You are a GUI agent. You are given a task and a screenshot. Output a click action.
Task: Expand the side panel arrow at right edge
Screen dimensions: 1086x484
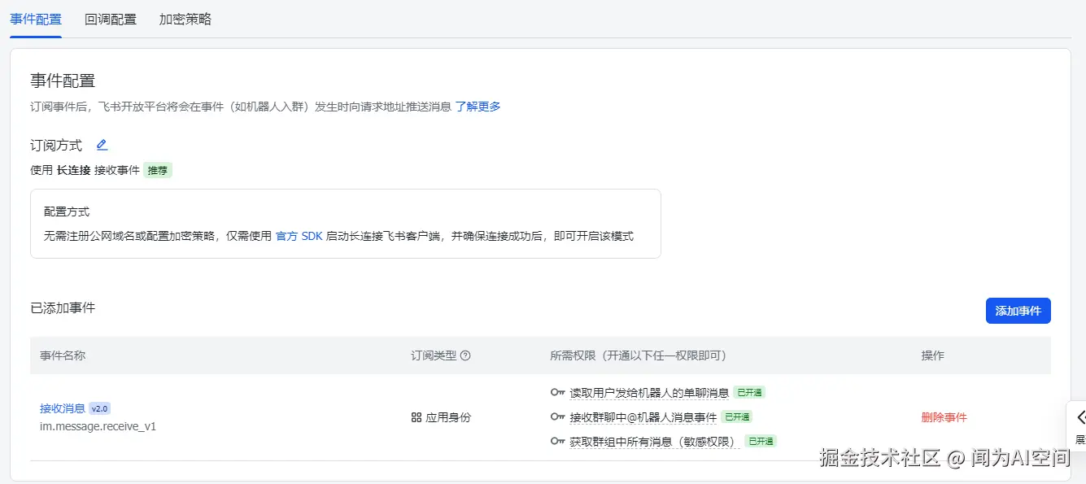pyautogui.click(x=1079, y=418)
